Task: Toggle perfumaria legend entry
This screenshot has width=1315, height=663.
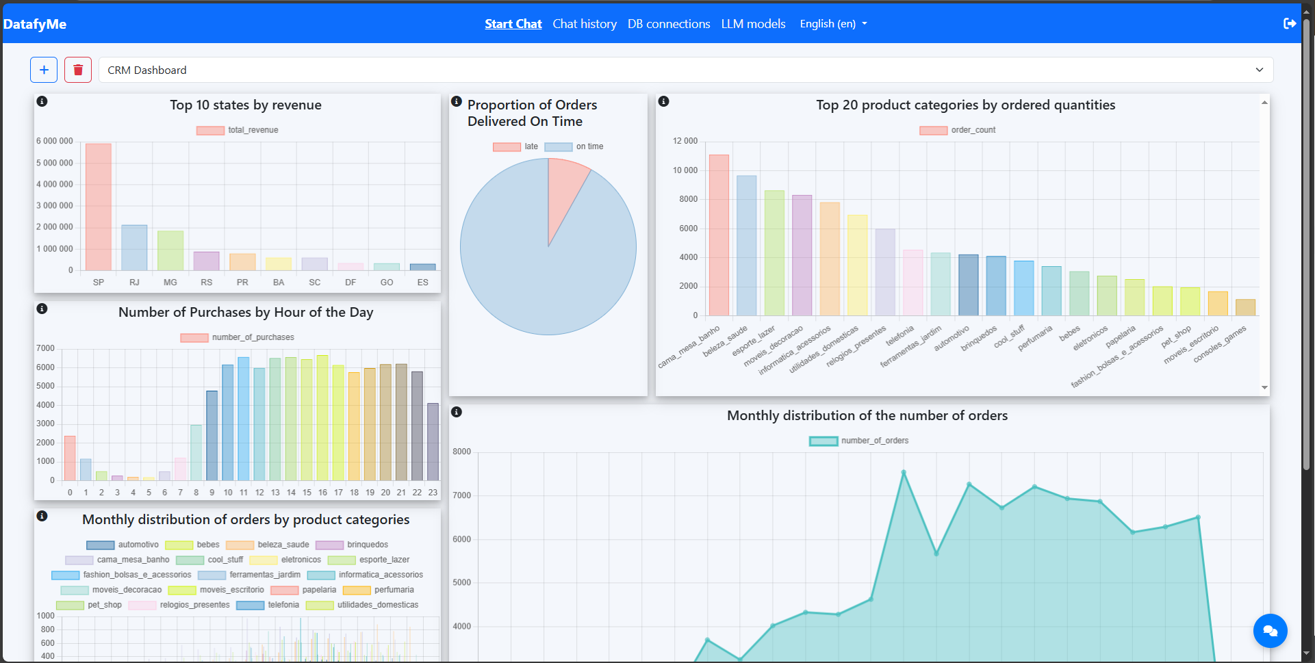Action: click(x=379, y=590)
